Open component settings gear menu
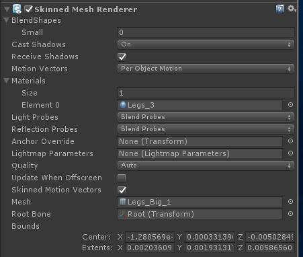The width and height of the screenshot is (303, 257). [292, 9]
